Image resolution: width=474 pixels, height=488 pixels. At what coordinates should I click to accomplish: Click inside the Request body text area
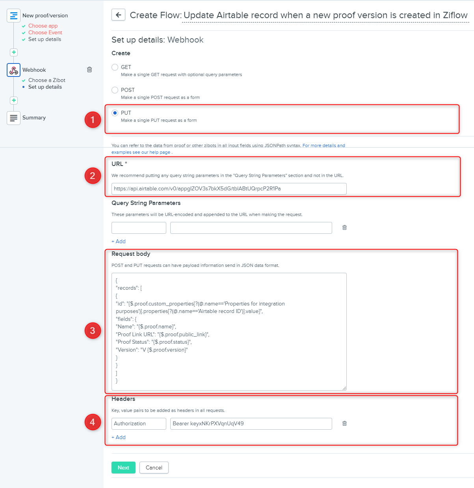229,332
